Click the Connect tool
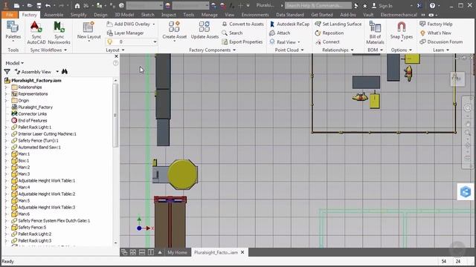The height and width of the screenshot is (267, 476). (x=327, y=42)
